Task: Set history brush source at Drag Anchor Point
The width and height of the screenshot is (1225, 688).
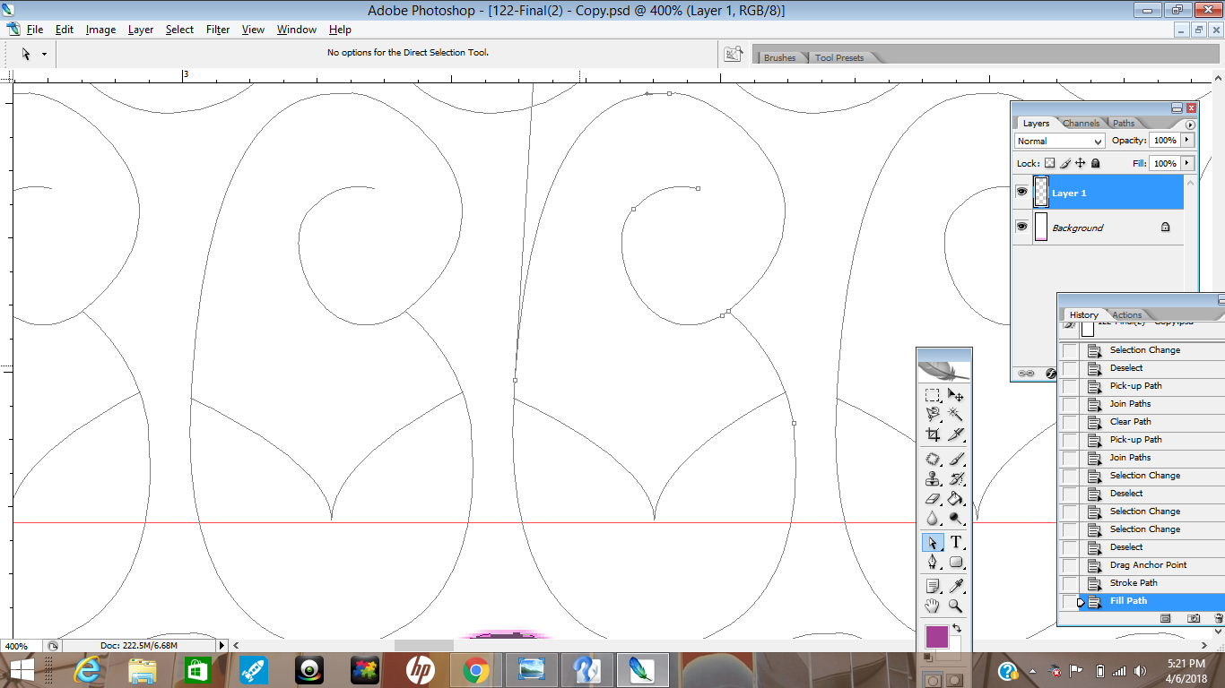Action: click(1070, 565)
